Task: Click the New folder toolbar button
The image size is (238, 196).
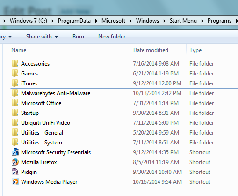Action: pos(112,37)
